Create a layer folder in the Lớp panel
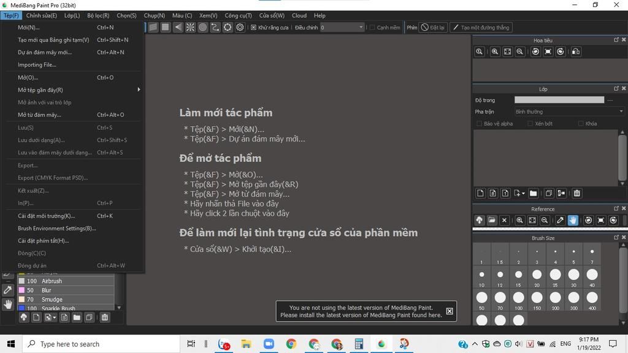This screenshot has width=628, height=353. coord(534,193)
